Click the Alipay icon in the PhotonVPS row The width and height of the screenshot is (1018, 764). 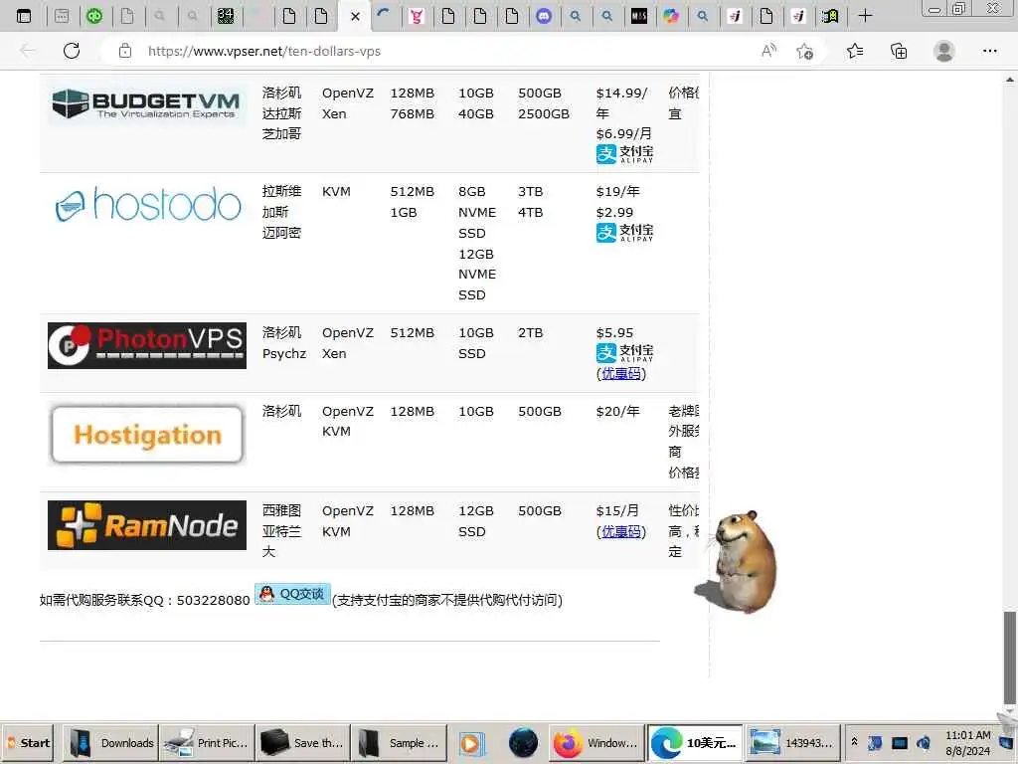[x=624, y=353]
